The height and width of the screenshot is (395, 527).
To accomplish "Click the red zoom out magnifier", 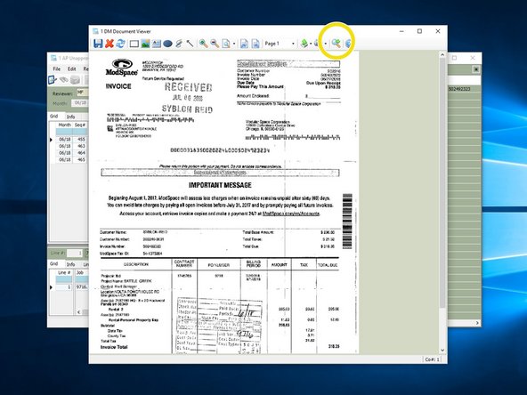I will click(x=215, y=44).
